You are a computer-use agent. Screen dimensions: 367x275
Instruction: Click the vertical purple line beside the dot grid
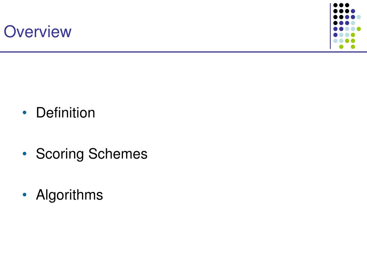pos(330,26)
